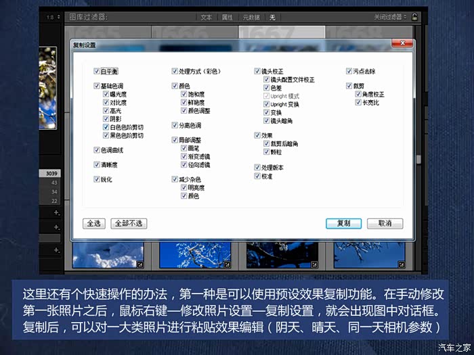
Task: Select the folder row with count 3039
Action: pos(50,173)
